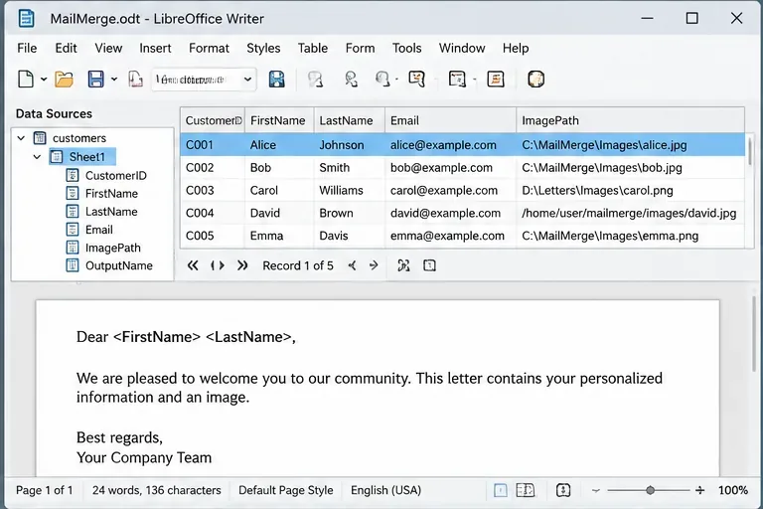The height and width of the screenshot is (509, 763).
Task: Open the Edit menu
Action: tap(66, 49)
